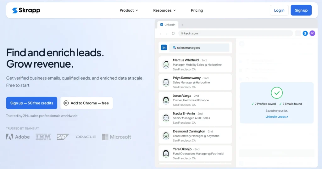Click the Oracle logo
Viewport: 322px width, 169px height.
[x=86, y=137]
